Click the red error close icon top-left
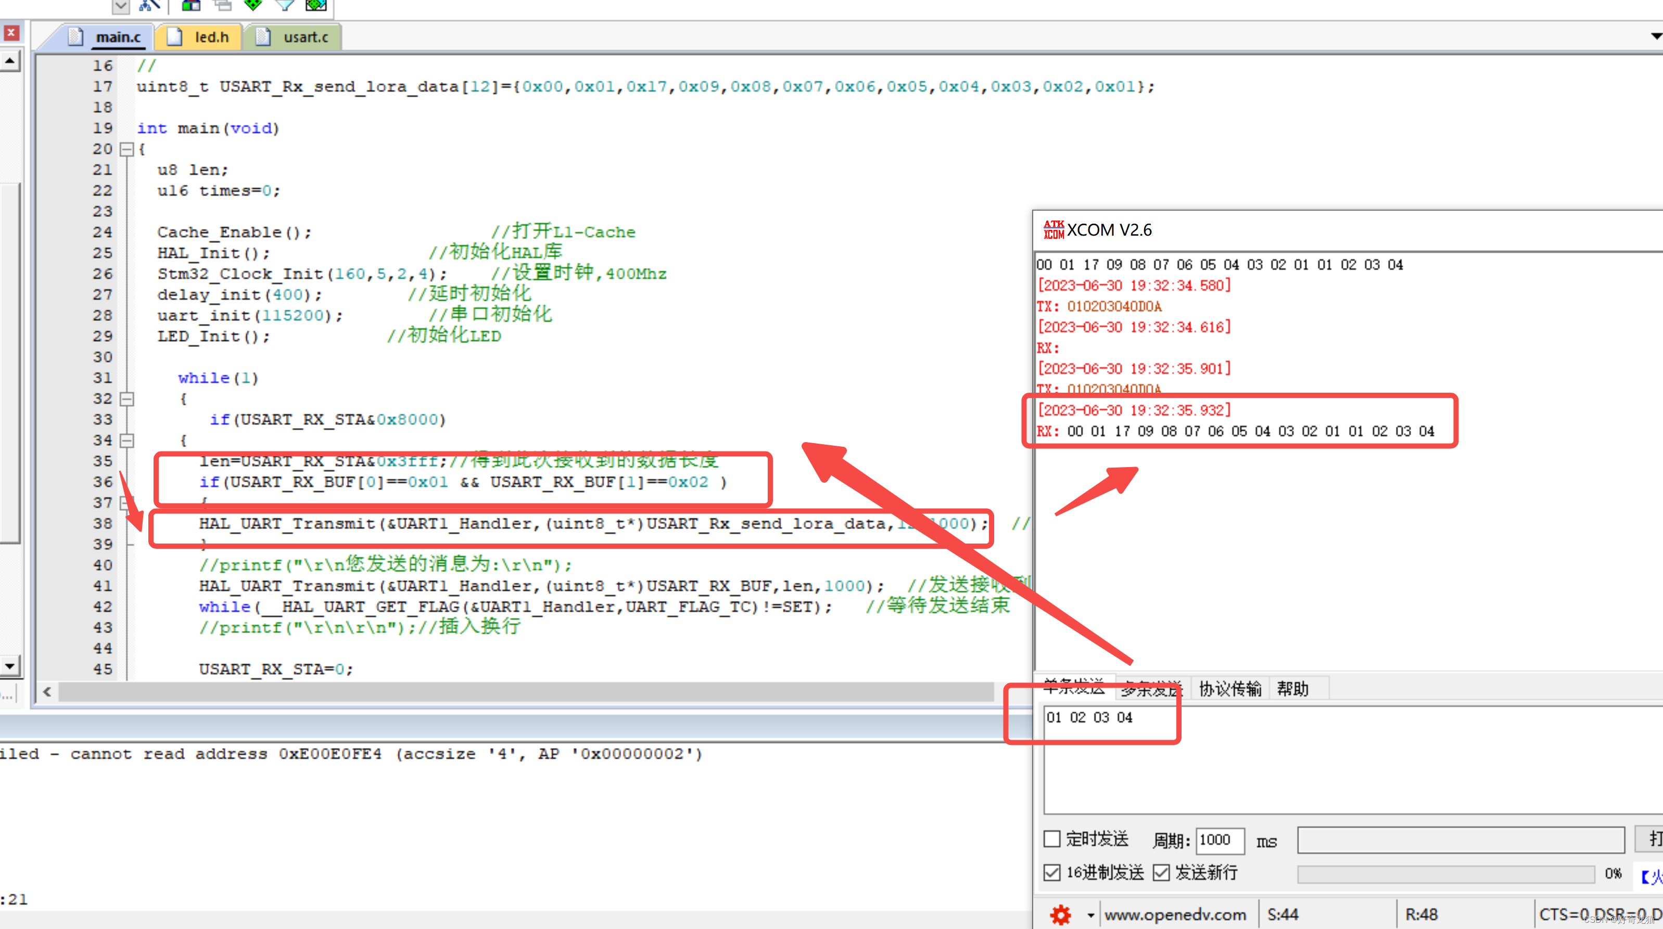1663x929 pixels. pos(11,33)
